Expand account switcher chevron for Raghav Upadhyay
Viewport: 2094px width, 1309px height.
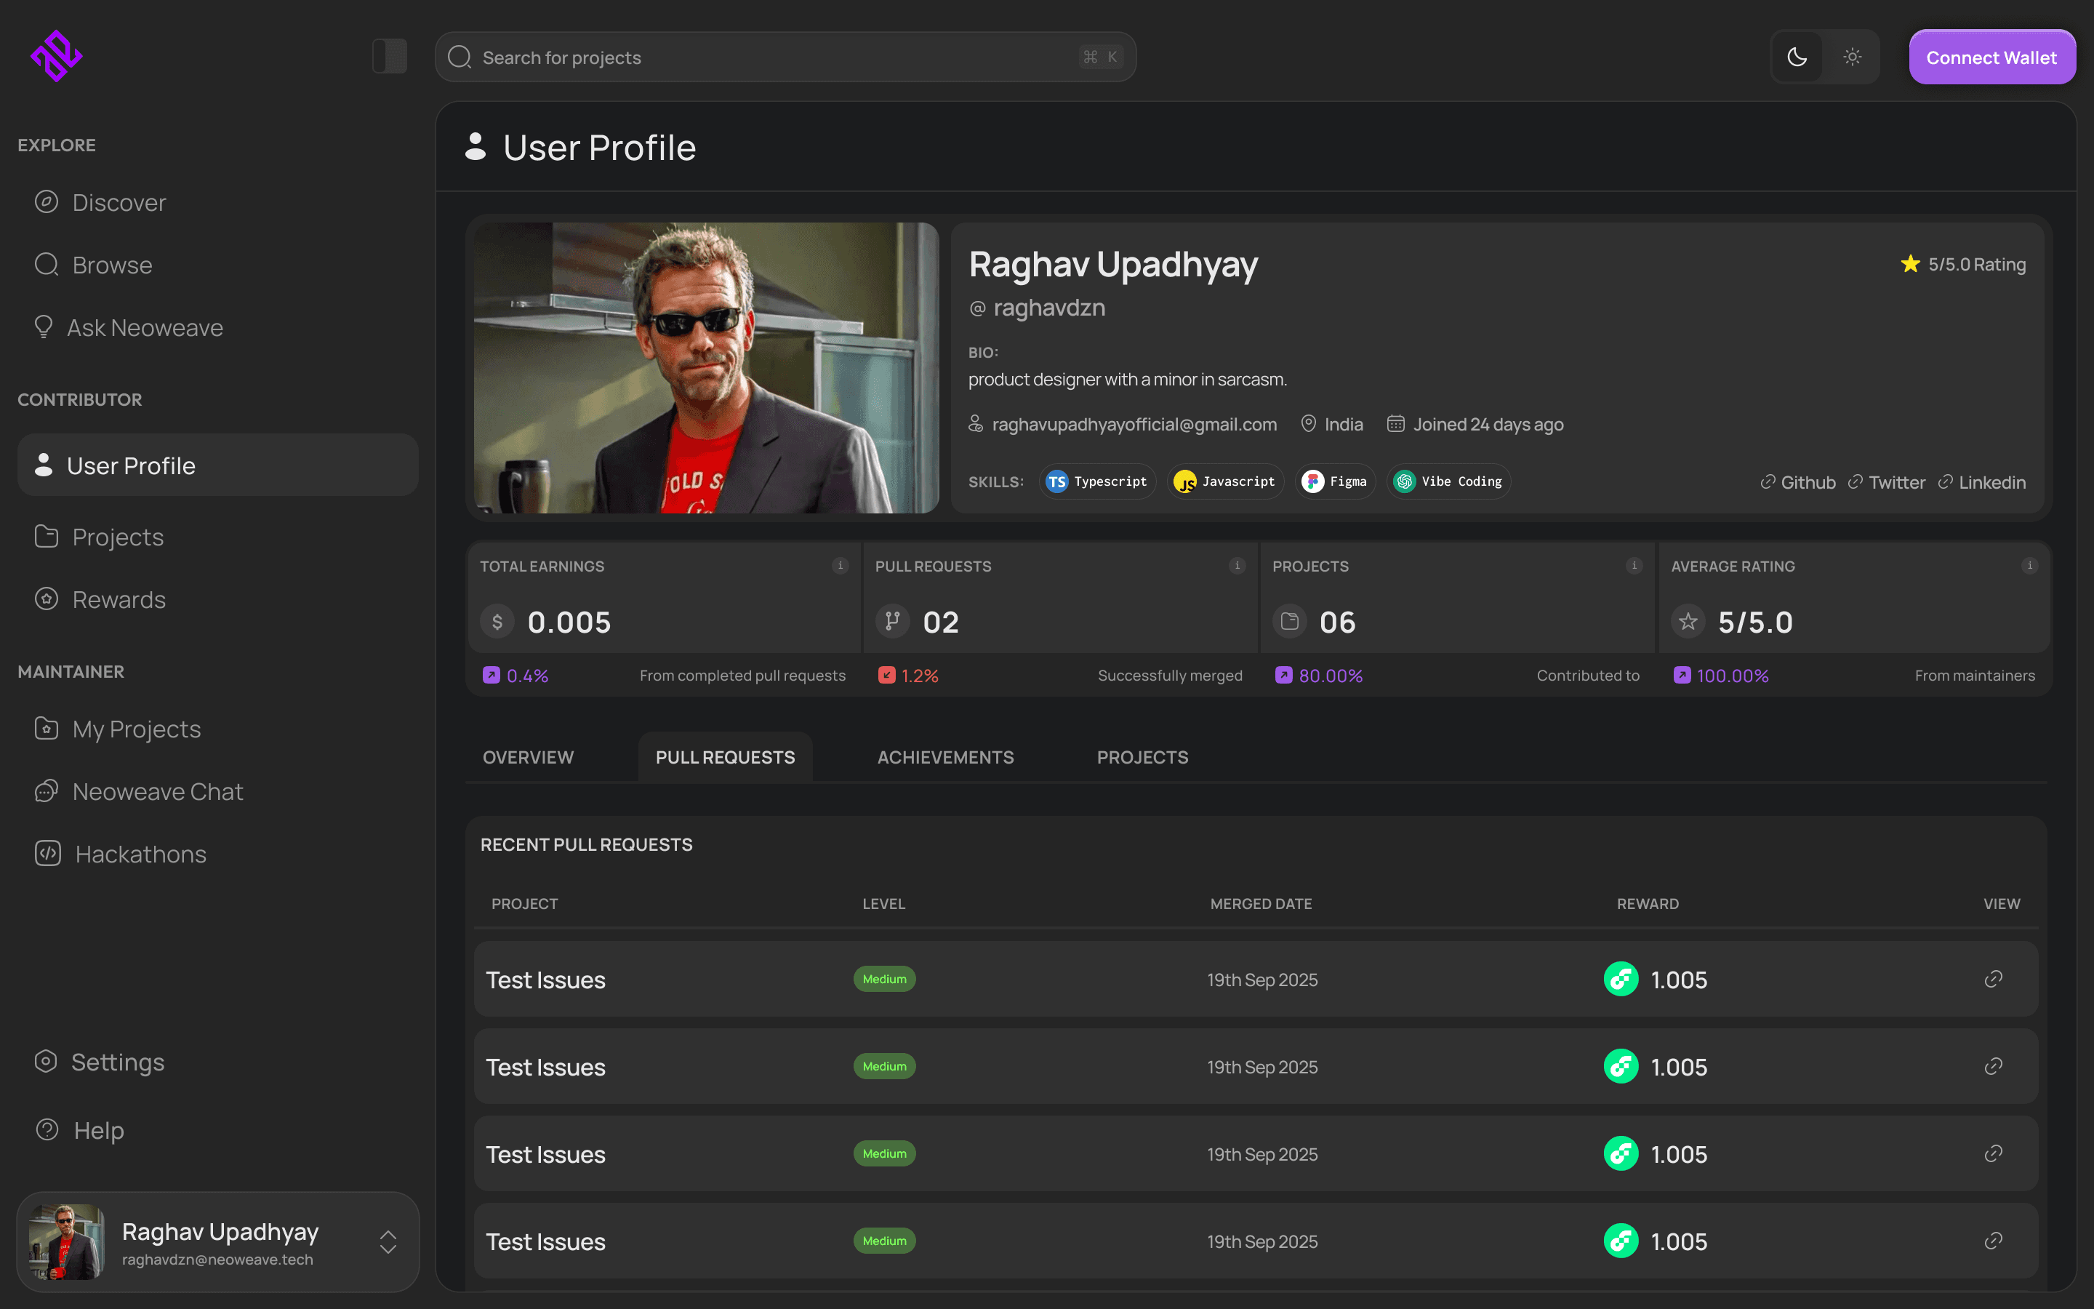click(388, 1242)
